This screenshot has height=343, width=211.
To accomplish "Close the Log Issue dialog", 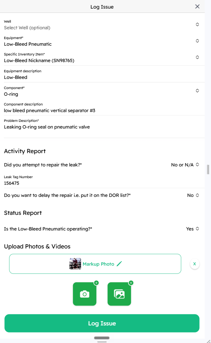I will click(197, 7).
